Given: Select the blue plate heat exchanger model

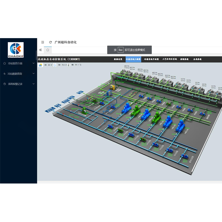Looking at the screenshot, I should pyautogui.click(x=108, y=93).
